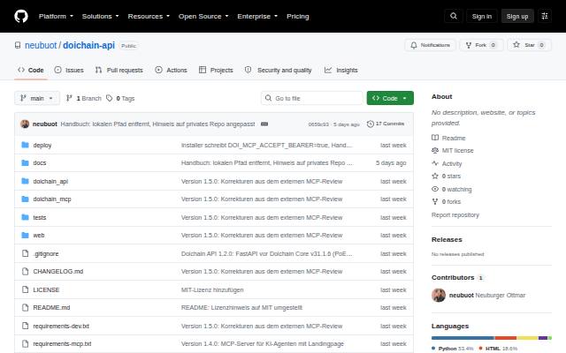Open the Platform dropdown menu
The width and height of the screenshot is (566, 353).
[56, 16]
